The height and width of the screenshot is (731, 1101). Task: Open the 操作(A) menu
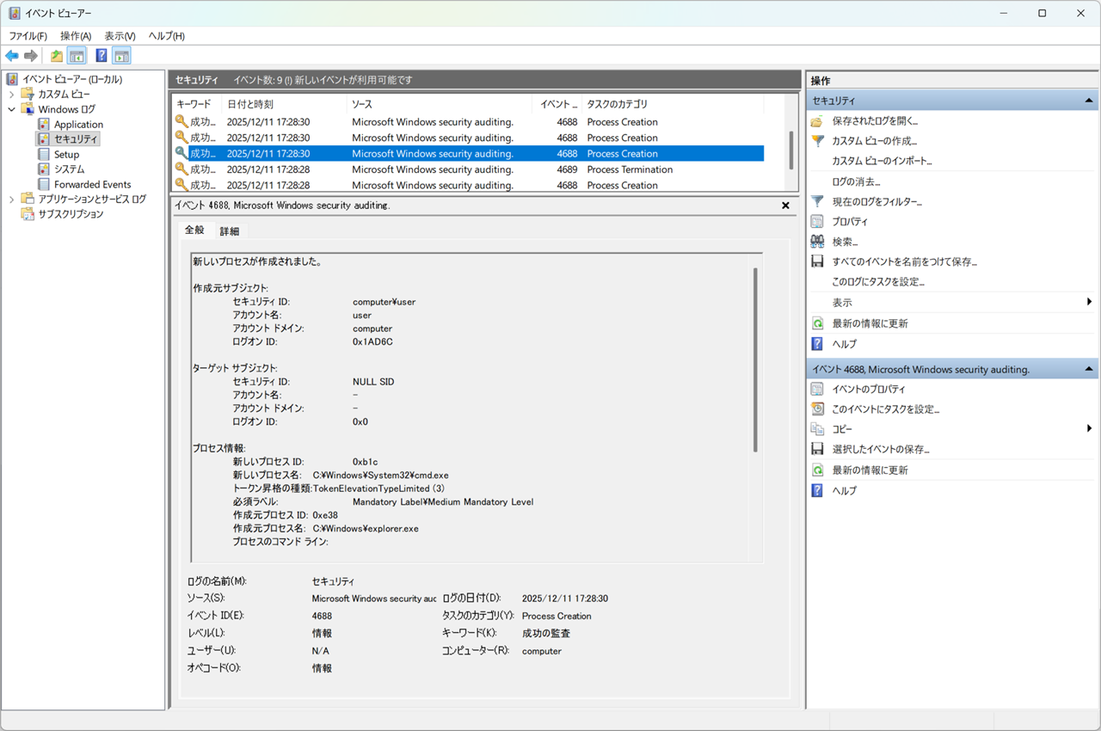[76, 36]
